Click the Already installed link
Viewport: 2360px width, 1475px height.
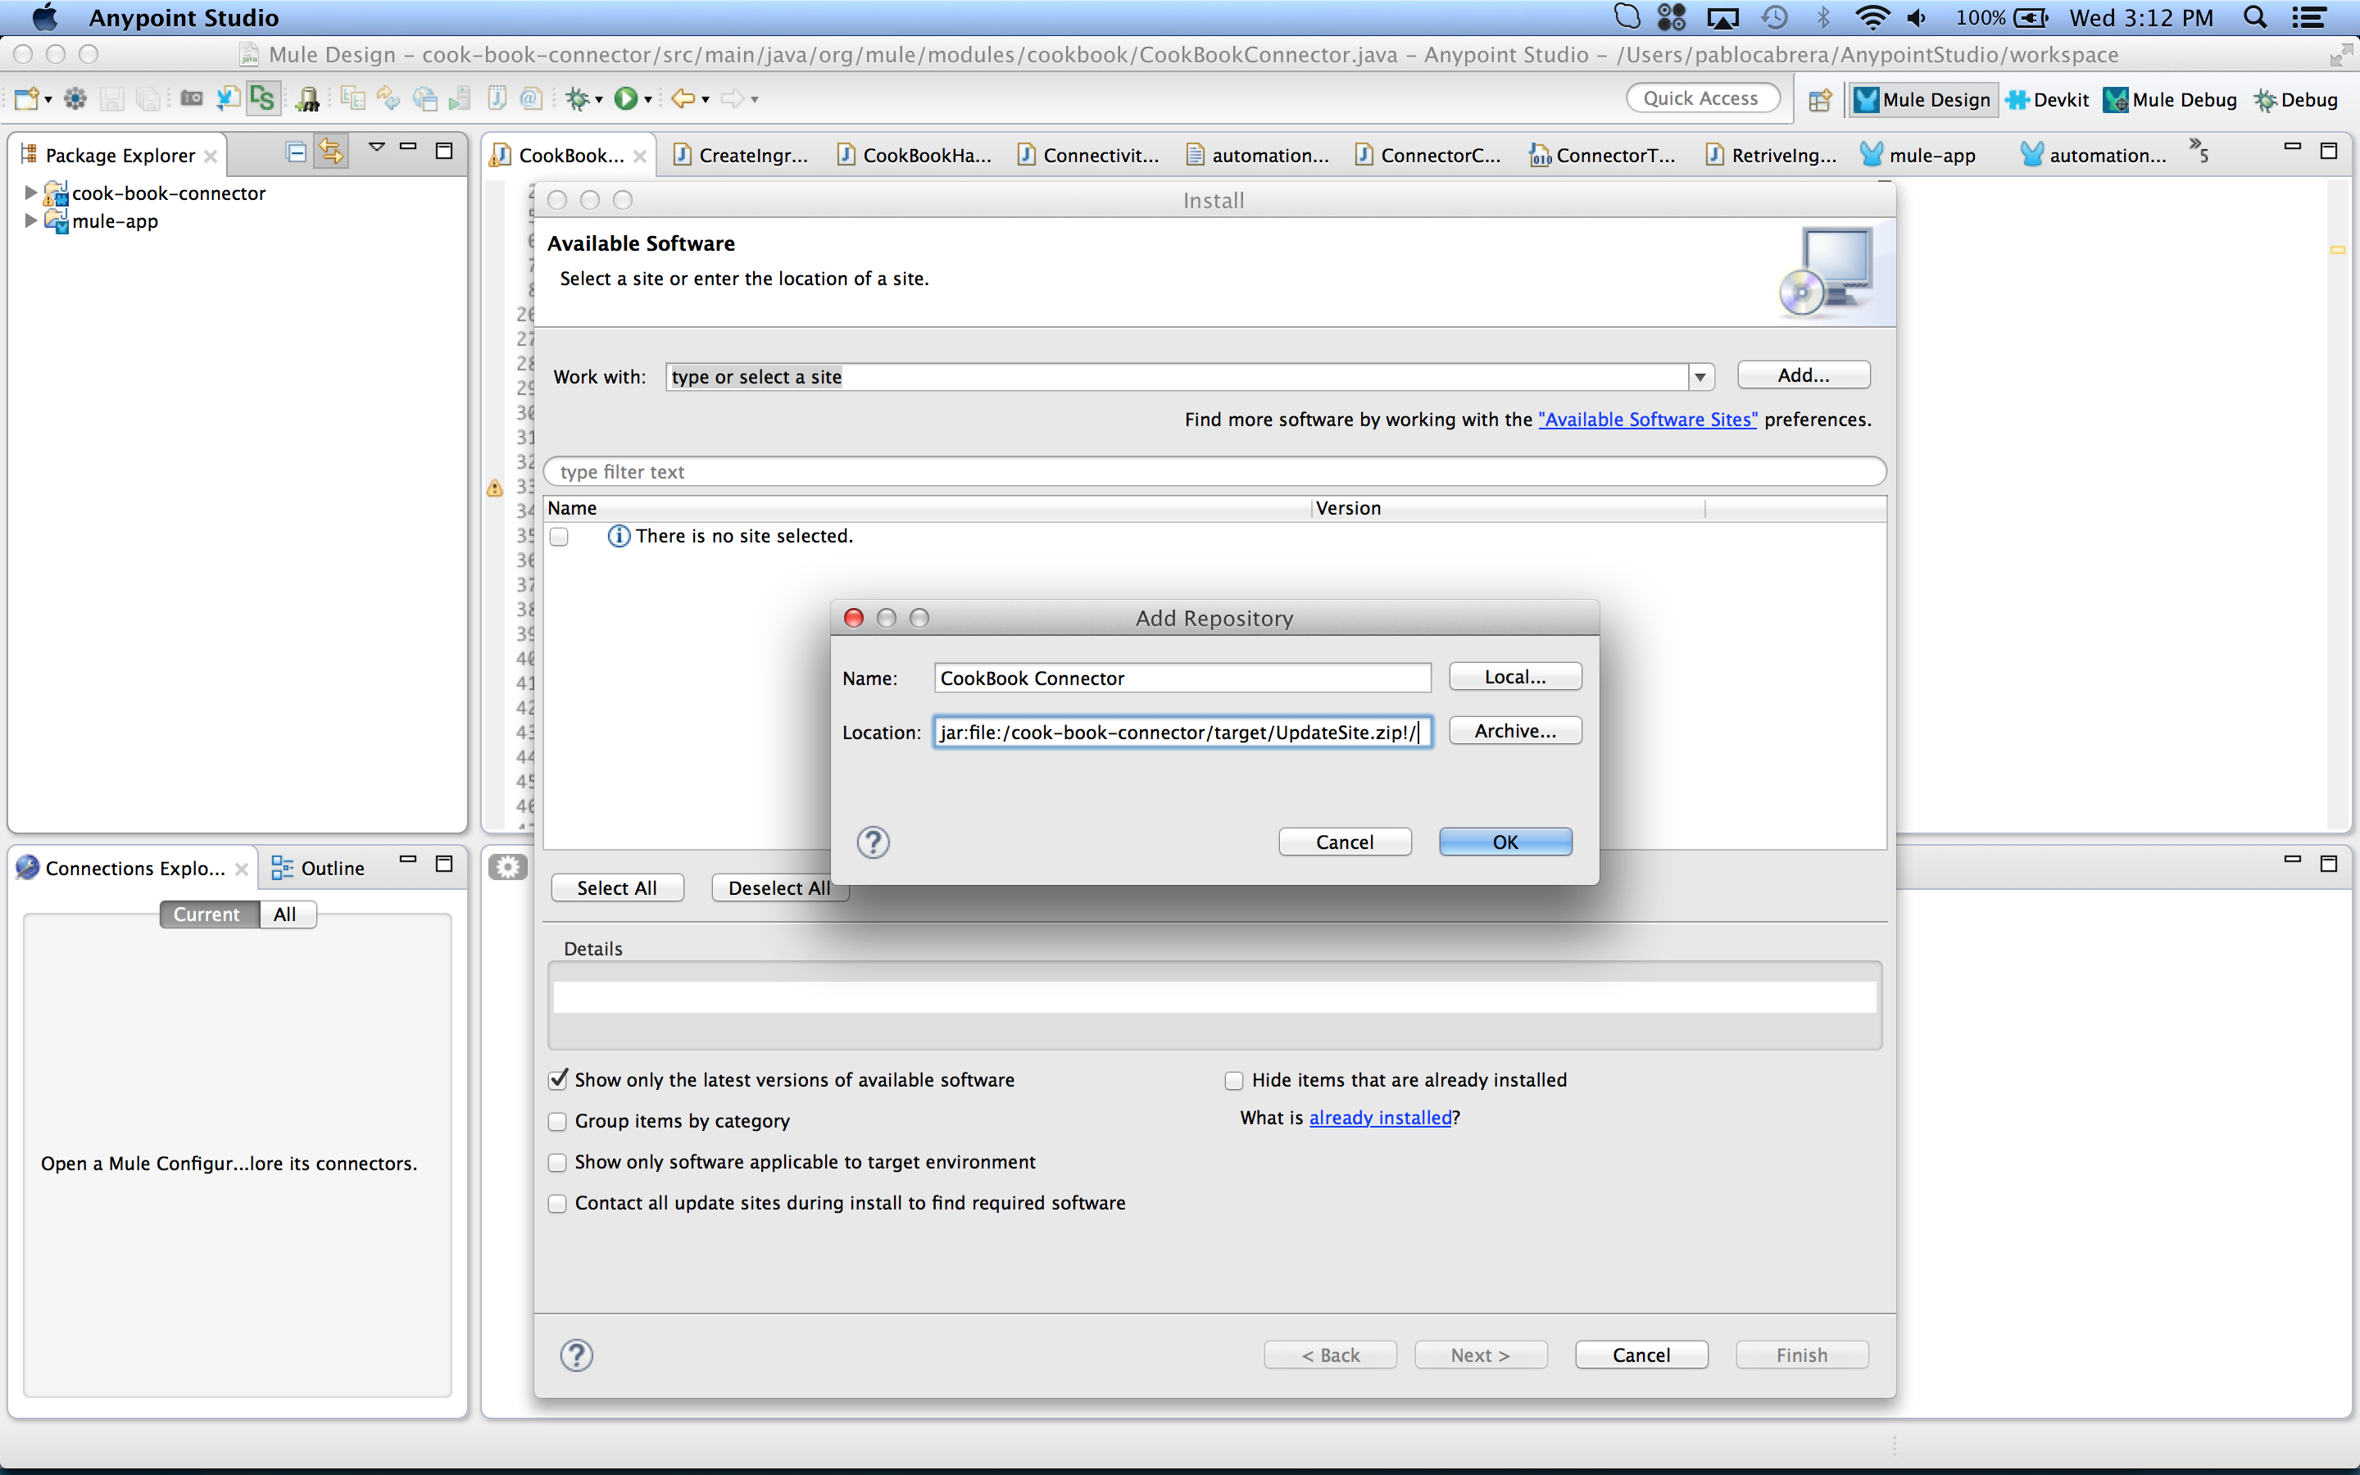(x=1380, y=1116)
